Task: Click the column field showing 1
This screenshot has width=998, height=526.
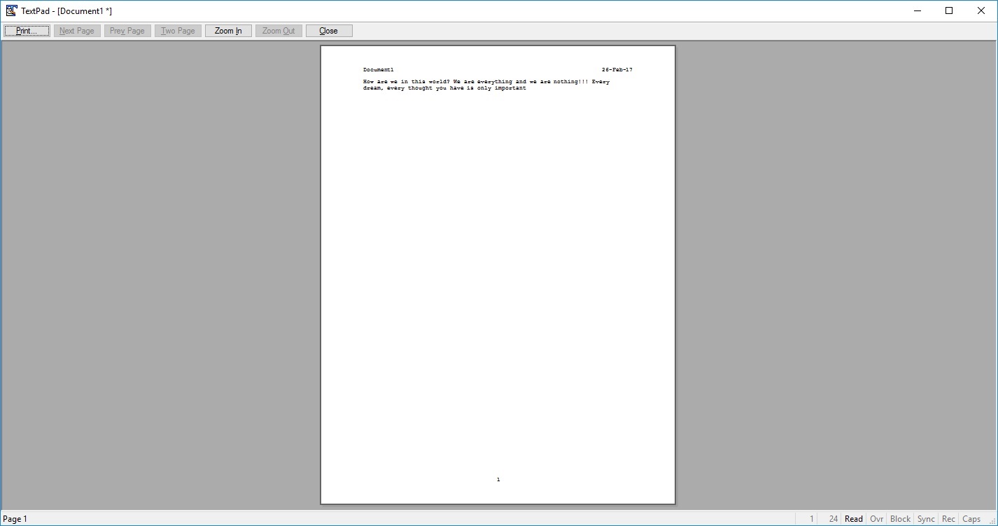Action: [x=810, y=518]
